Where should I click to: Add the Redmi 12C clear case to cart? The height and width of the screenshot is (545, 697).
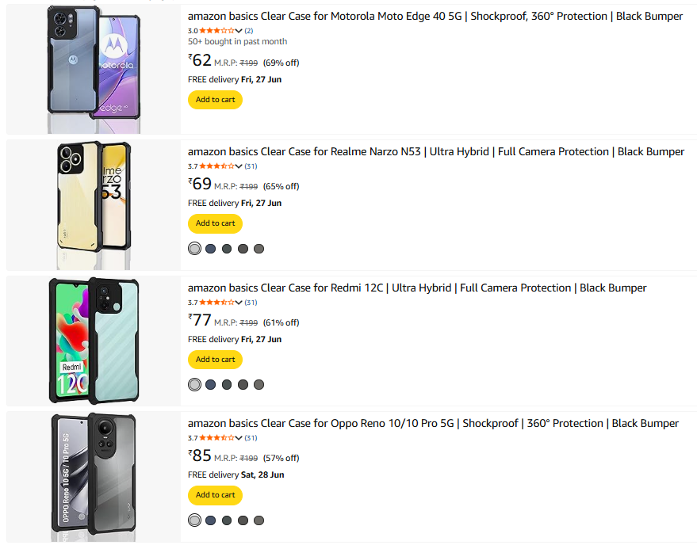pyautogui.click(x=215, y=360)
